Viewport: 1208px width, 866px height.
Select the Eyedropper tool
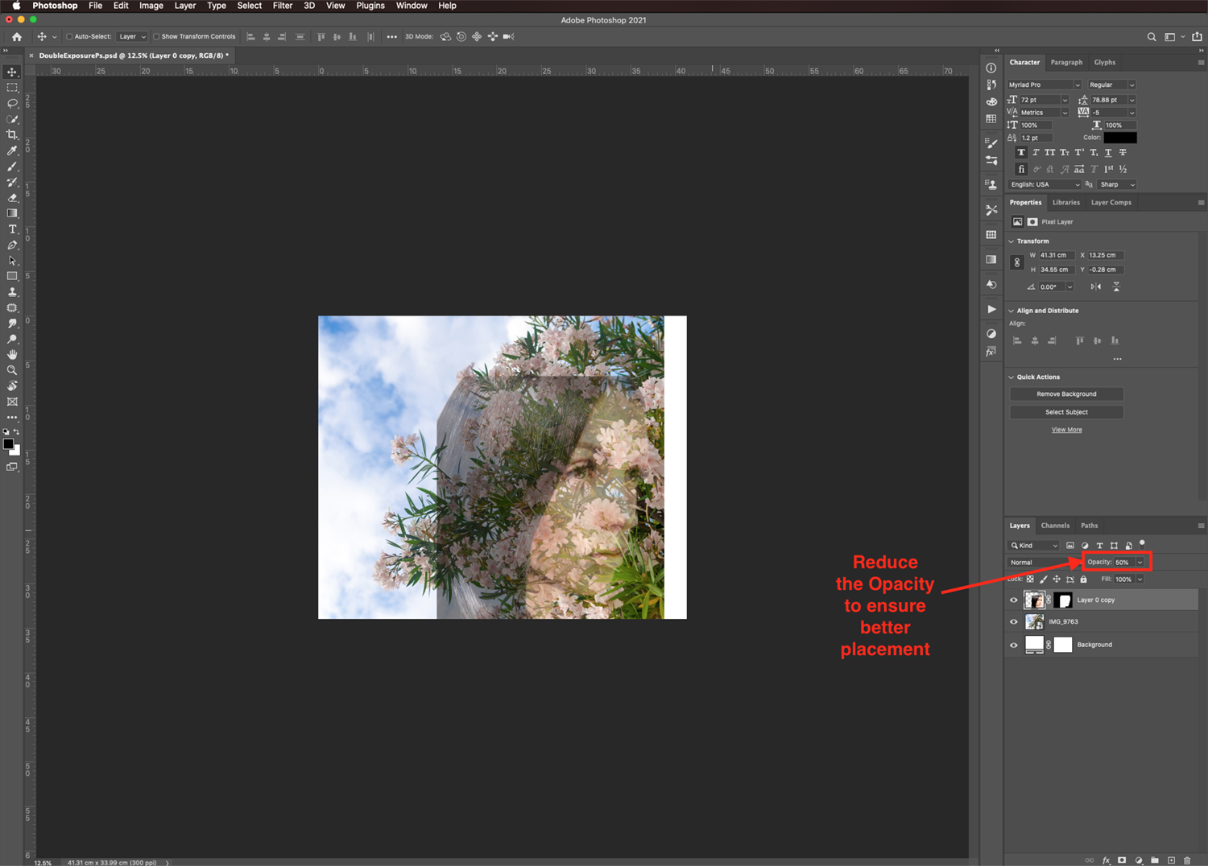tap(12, 151)
